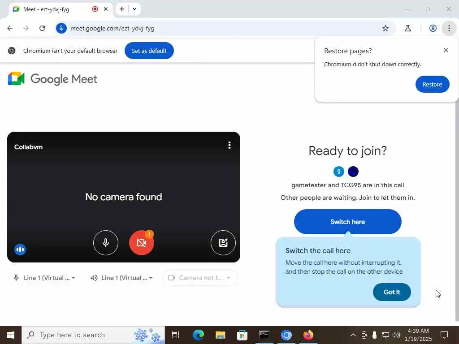Screen dimensions: 459x344
Task: Click the orange camera warning badge
Action: tap(149, 234)
